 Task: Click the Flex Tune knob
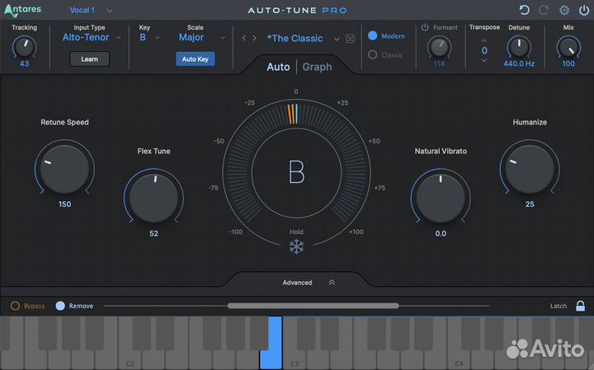[153, 198]
